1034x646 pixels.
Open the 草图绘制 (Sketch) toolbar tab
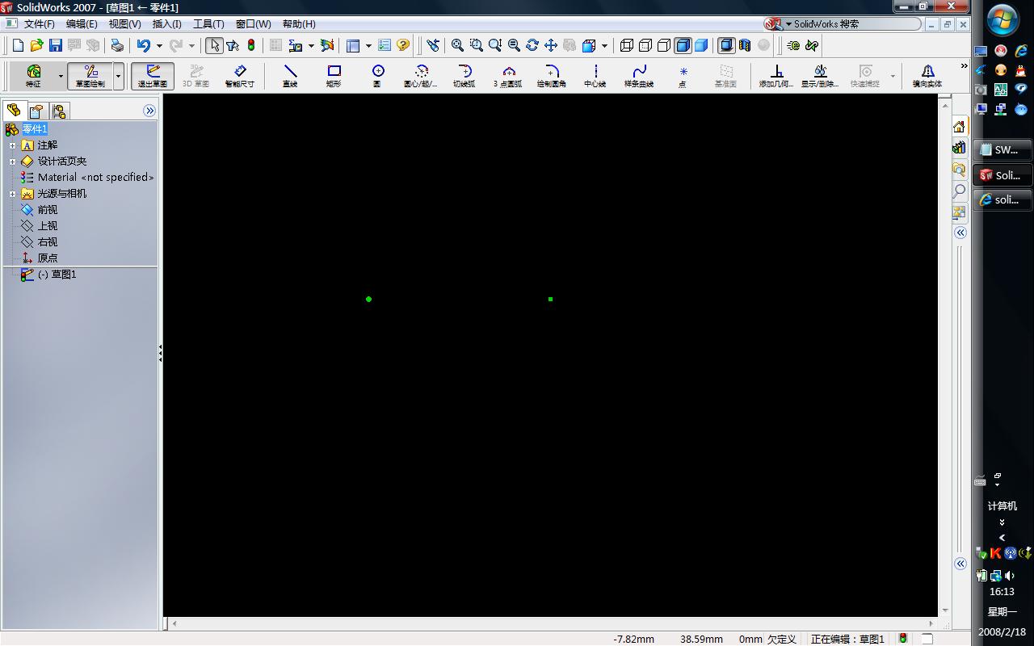pyautogui.click(x=90, y=76)
